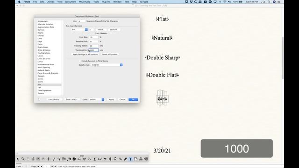Open the Date Format dropdown
299x168 pixels.
[x=107, y=65]
